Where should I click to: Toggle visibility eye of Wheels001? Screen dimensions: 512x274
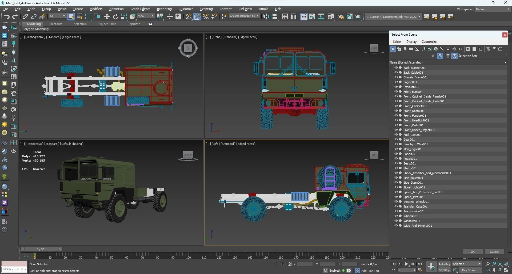pos(396,216)
